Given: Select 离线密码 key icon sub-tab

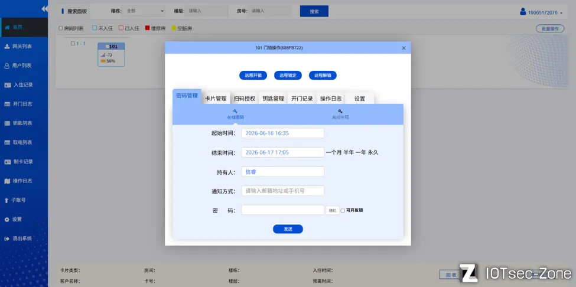Looking at the screenshot, I should point(340,111).
